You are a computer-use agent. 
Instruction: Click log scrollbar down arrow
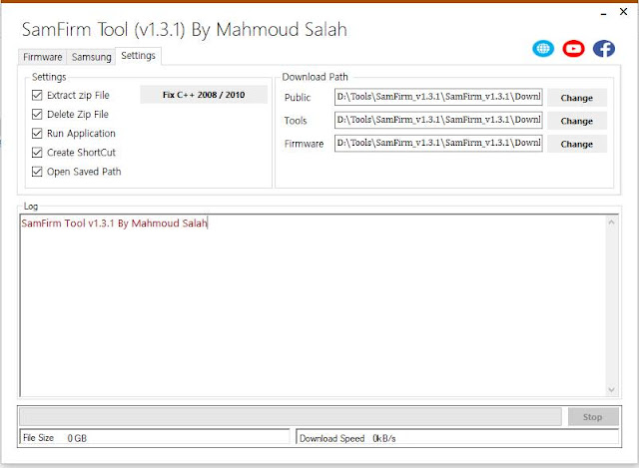point(611,390)
